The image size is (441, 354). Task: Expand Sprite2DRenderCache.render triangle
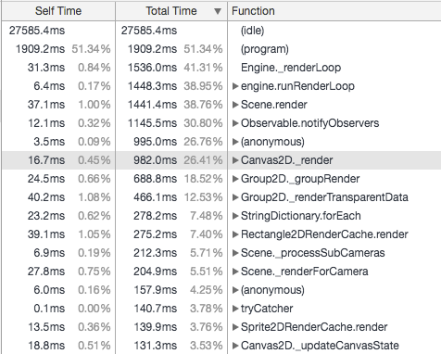pos(235,327)
